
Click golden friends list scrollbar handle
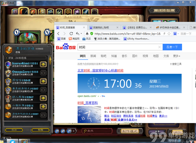50,60
